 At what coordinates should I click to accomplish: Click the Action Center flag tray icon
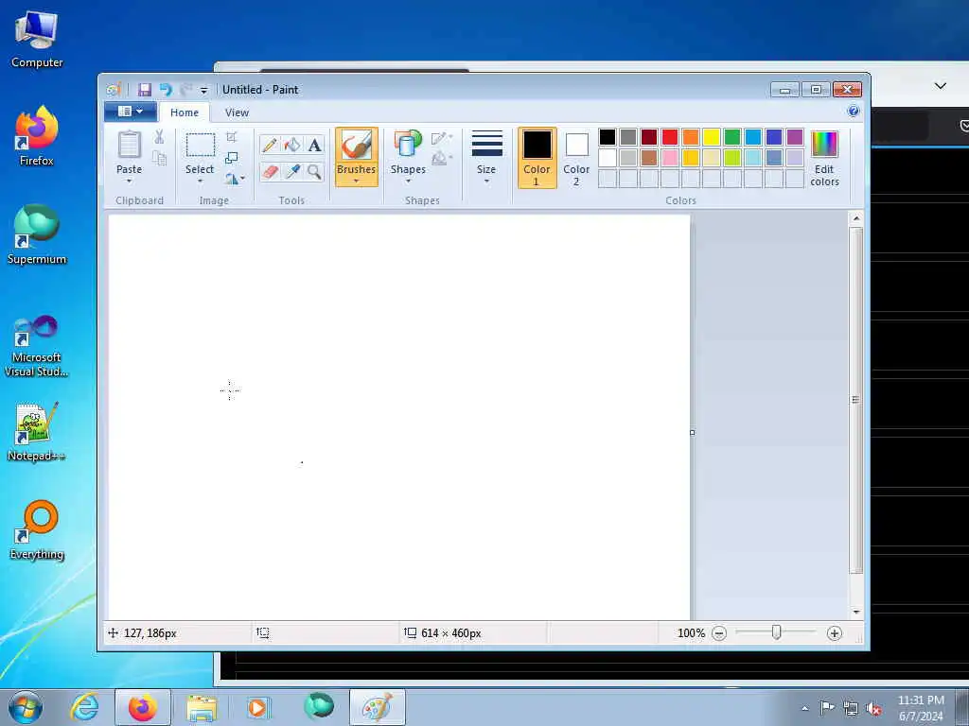pyautogui.click(x=827, y=708)
